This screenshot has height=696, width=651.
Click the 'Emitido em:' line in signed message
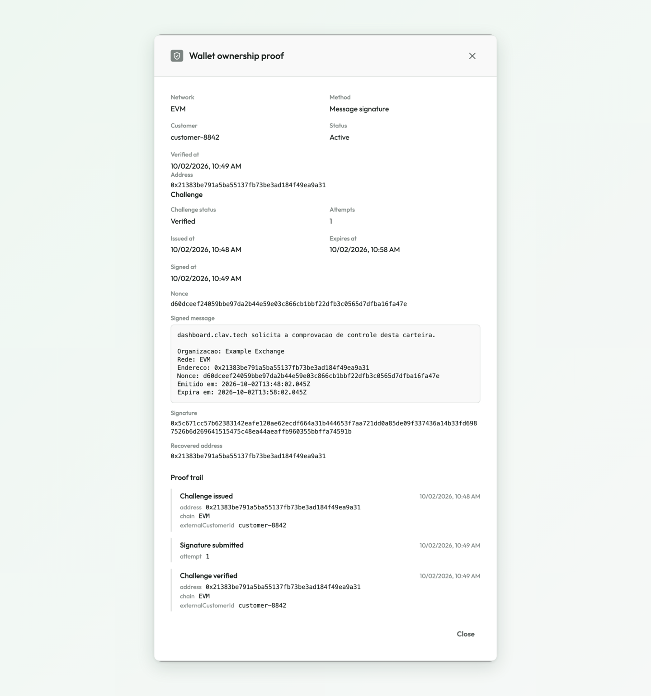244,384
